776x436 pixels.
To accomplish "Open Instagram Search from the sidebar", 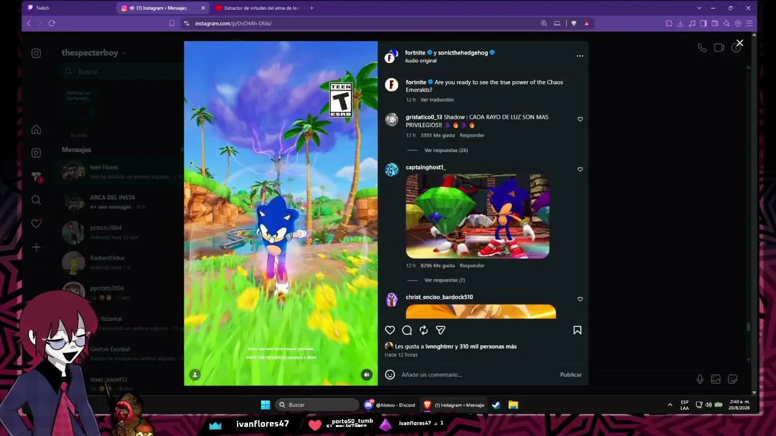I will click(36, 200).
